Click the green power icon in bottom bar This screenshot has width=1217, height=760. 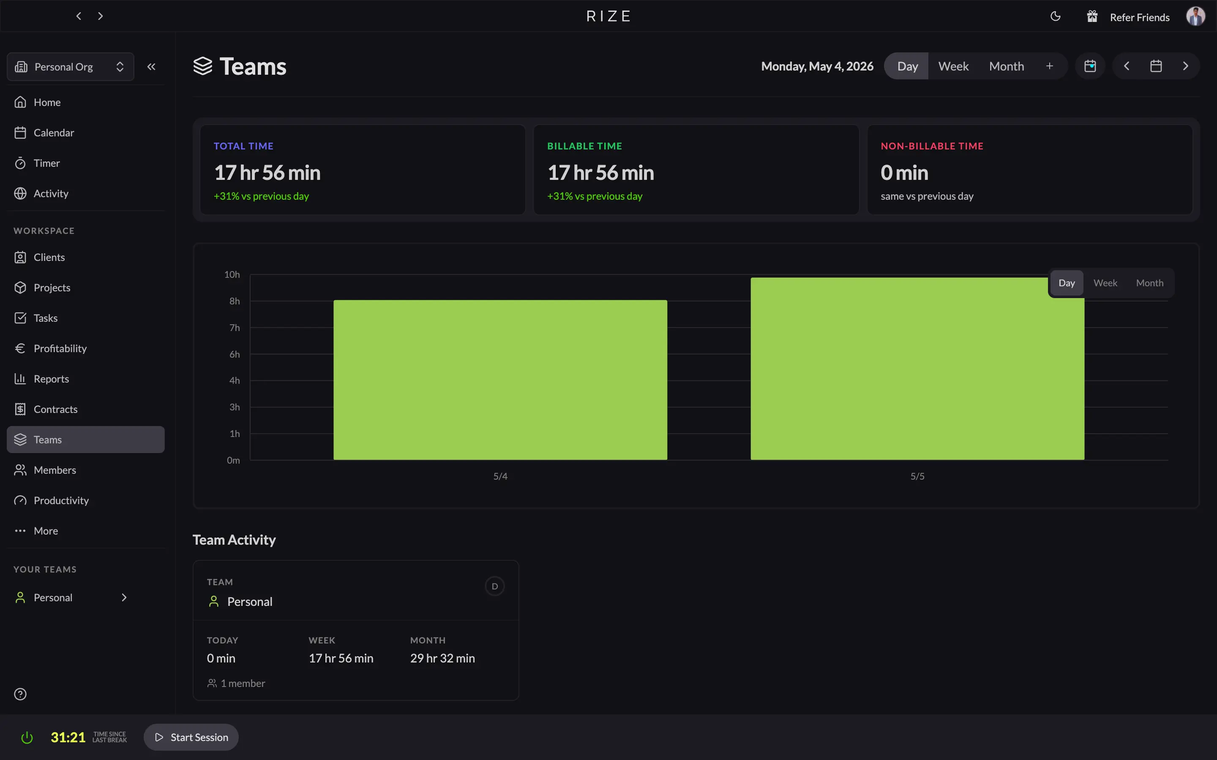tap(27, 737)
